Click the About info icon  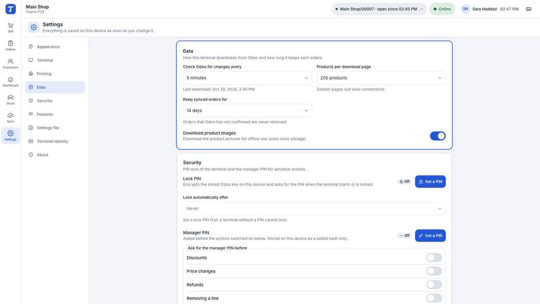tap(30, 155)
